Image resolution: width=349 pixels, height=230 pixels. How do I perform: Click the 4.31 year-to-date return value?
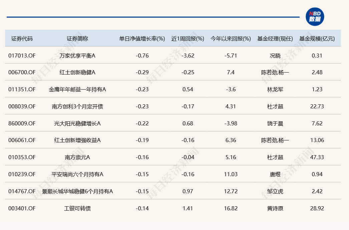pyautogui.click(x=231, y=106)
